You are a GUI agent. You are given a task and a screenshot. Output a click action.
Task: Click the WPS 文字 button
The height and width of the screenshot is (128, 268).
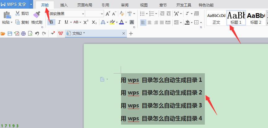click(x=14, y=4)
